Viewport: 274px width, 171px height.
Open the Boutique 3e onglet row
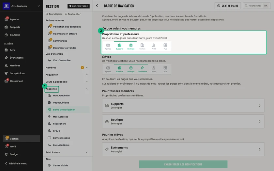(x=183, y=121)
